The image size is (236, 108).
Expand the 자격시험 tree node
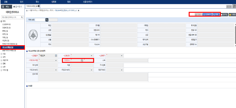coord(1,70)
